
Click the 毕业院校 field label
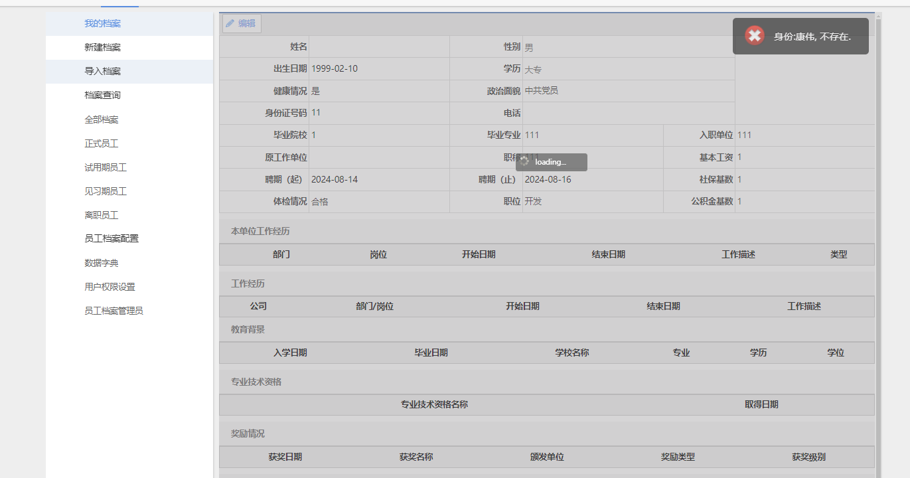[x=290, y=135]
